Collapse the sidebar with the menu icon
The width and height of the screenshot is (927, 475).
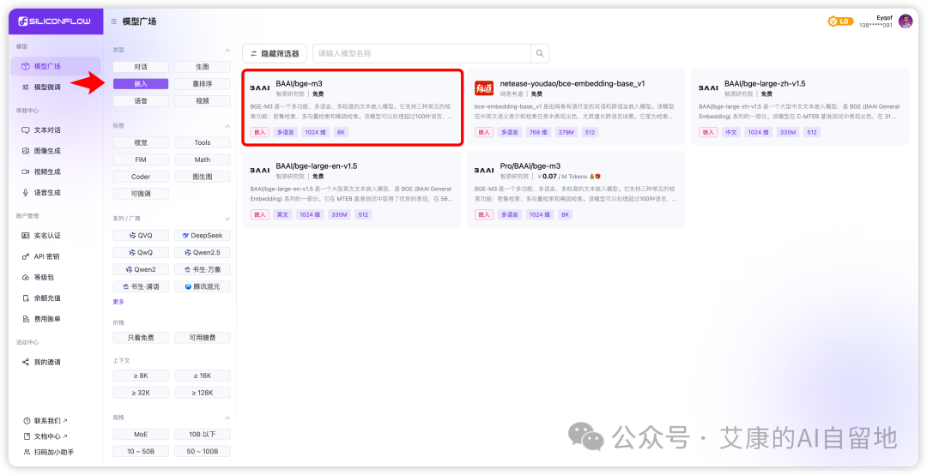click(113, 21)
